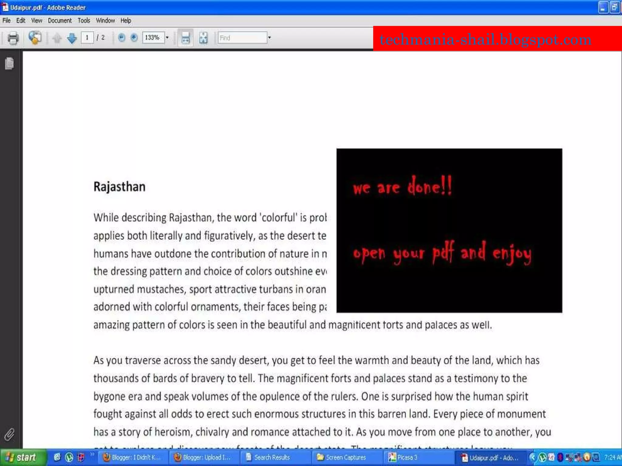The image size is (622, 466).
Task: Open the Document menu
Action: point(60,21)
